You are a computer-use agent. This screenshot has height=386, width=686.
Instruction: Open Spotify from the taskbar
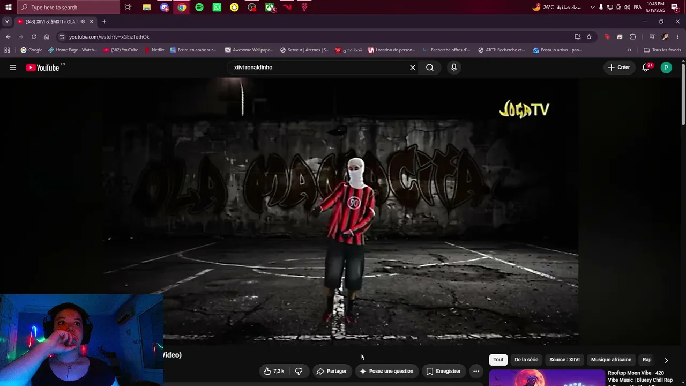pyautogui.click(x=199, y=7)
